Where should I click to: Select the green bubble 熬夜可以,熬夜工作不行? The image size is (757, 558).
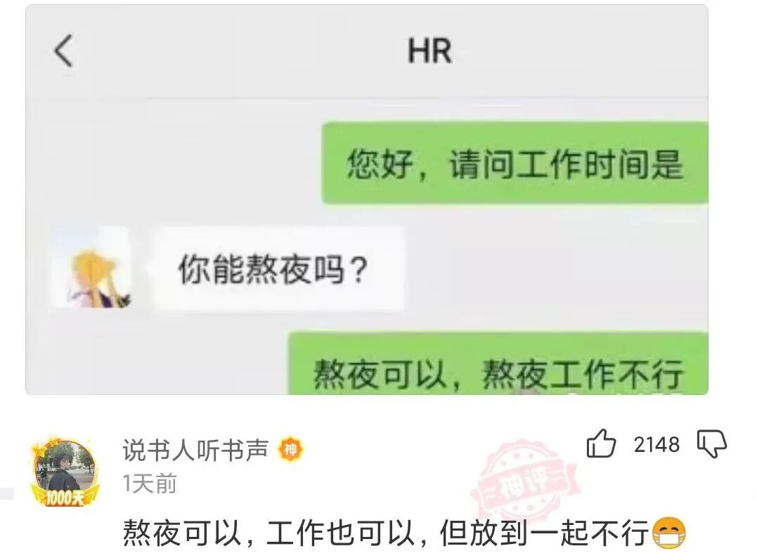pos(498,364)
